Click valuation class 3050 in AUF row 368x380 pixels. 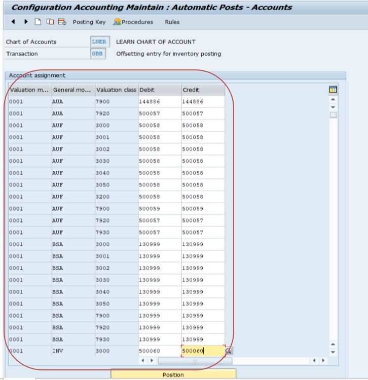tap(117, 185)
